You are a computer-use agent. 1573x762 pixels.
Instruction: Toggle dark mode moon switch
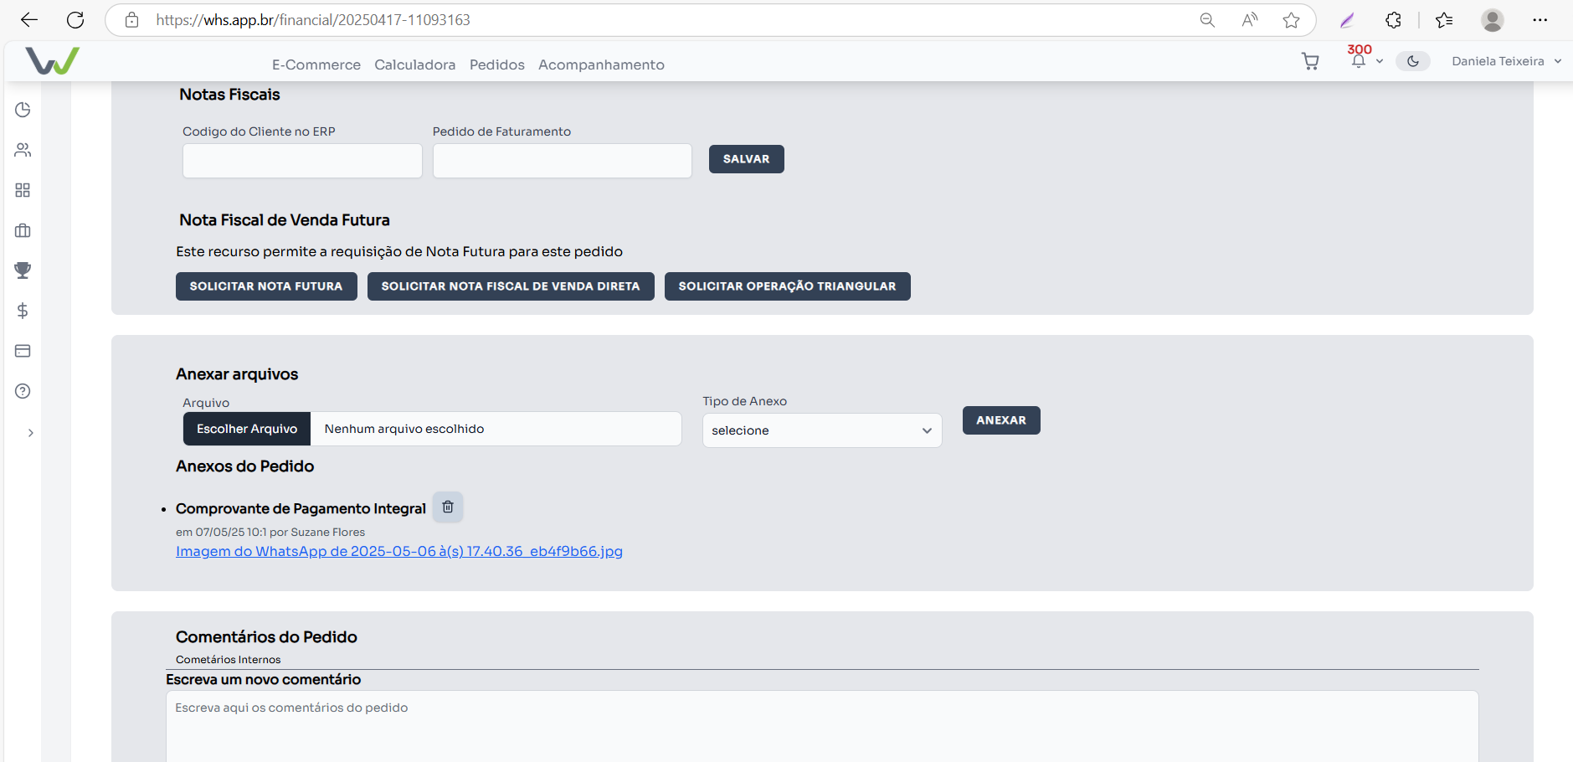point(1412,61)
